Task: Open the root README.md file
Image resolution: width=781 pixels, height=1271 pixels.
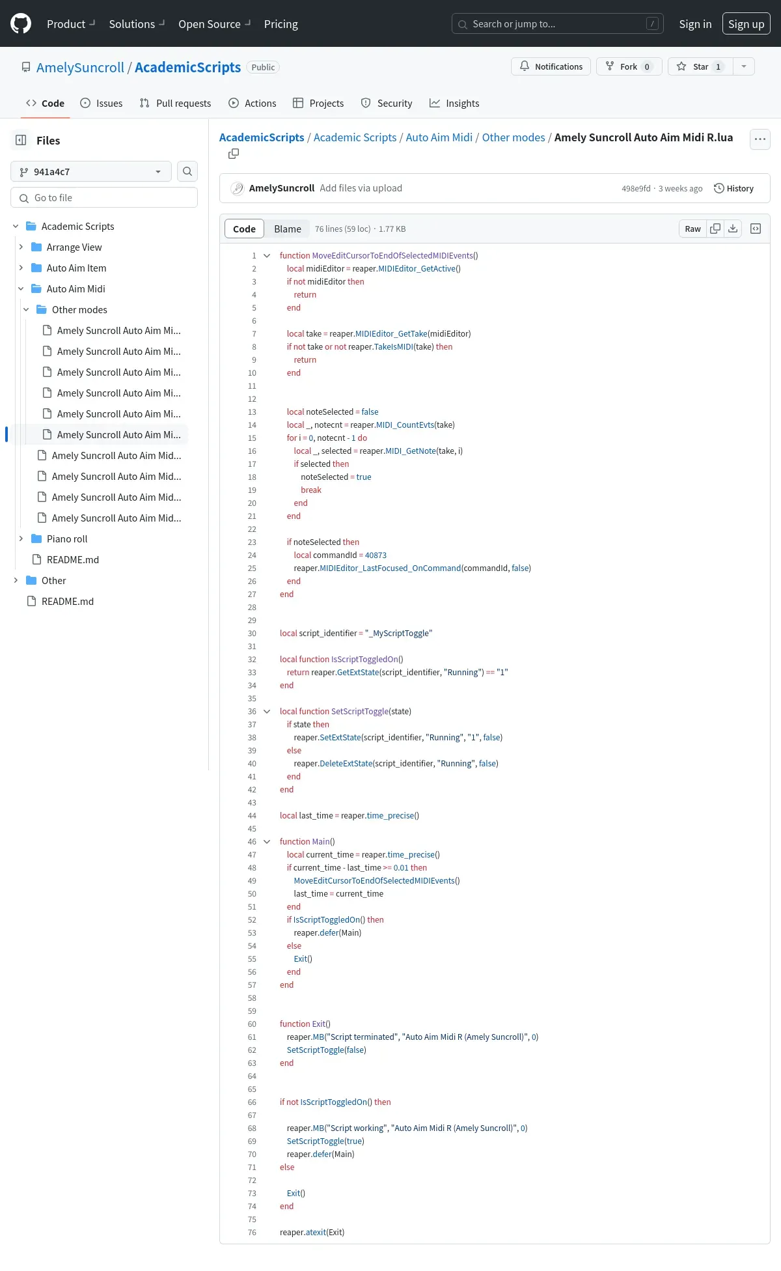Action: coord(68,601)
